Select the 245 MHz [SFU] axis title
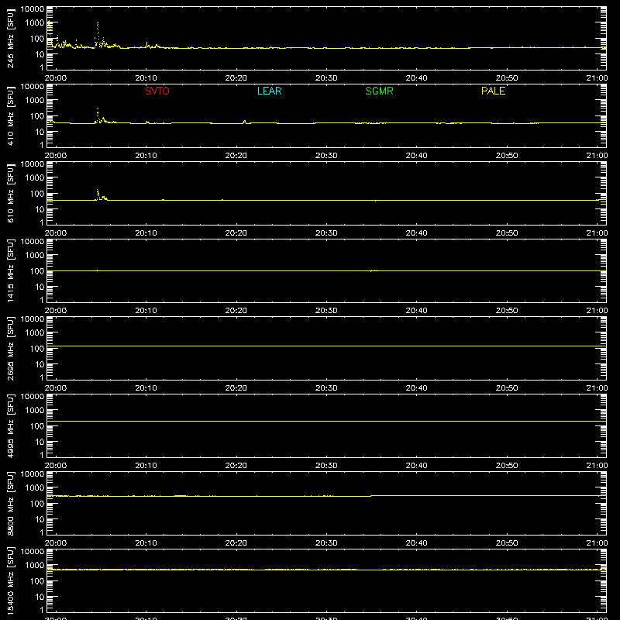This screenshot has width=620, height=620. pos(10,38)
